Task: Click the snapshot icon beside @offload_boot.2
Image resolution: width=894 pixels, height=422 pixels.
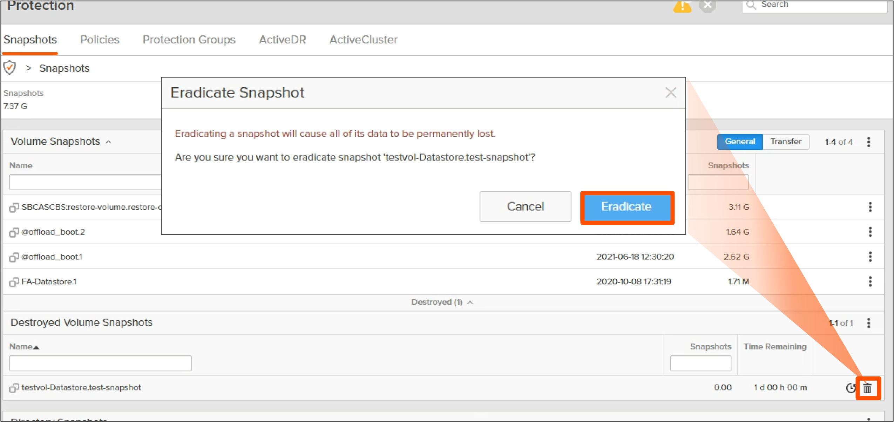Action: pyautogui.click(x=14, y=232)
